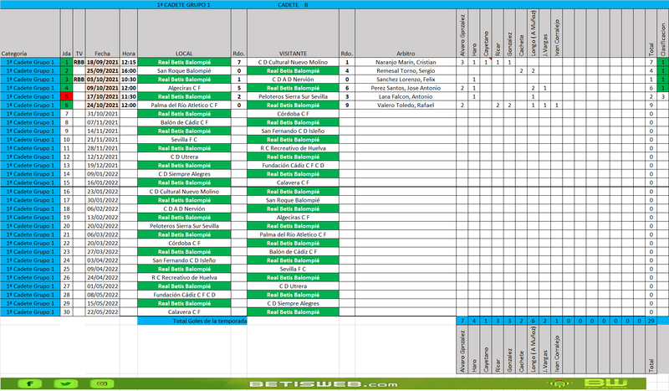Select the date cell '31/10/2021'
This screenshot has height=391, width=669.
102,114
